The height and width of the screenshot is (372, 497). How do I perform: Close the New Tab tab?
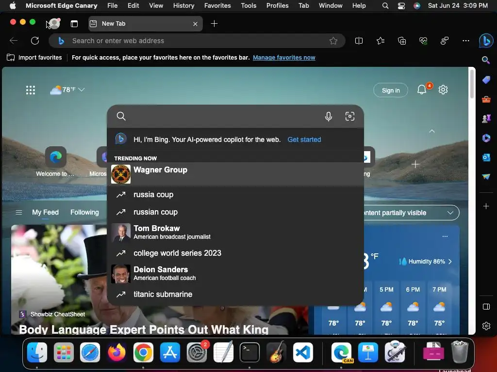(195, 24)
